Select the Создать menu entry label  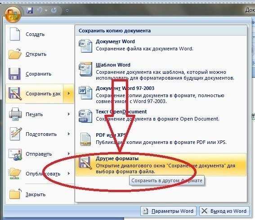click(35, 34)
